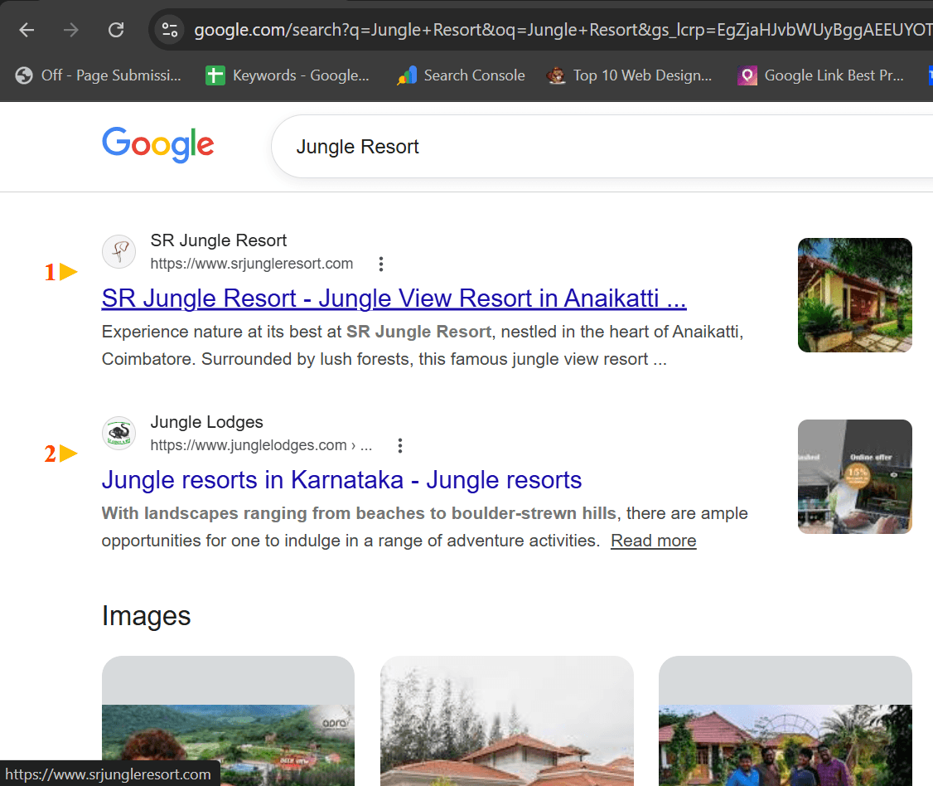Click the junglelodges.com URL breadcrumb
Viewport: 933px width, 786px height.
(x=261, y=445)
